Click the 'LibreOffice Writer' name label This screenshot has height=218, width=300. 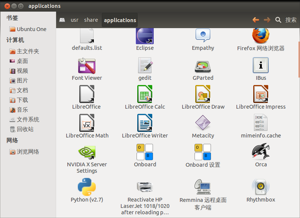tap(145, 136)
